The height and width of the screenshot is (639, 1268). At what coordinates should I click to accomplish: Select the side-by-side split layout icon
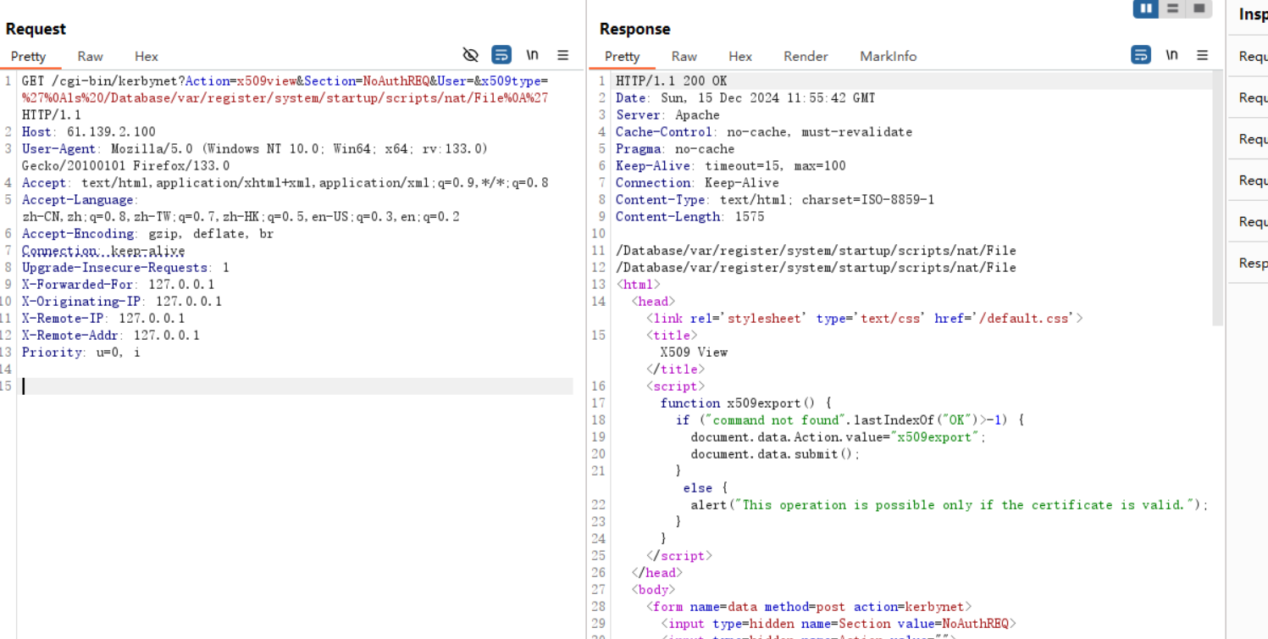tap(1146, 8)
